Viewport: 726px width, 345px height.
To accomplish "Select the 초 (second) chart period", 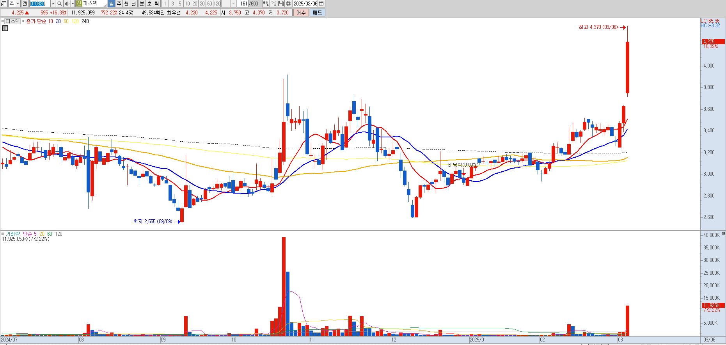I will coord(149,4).
